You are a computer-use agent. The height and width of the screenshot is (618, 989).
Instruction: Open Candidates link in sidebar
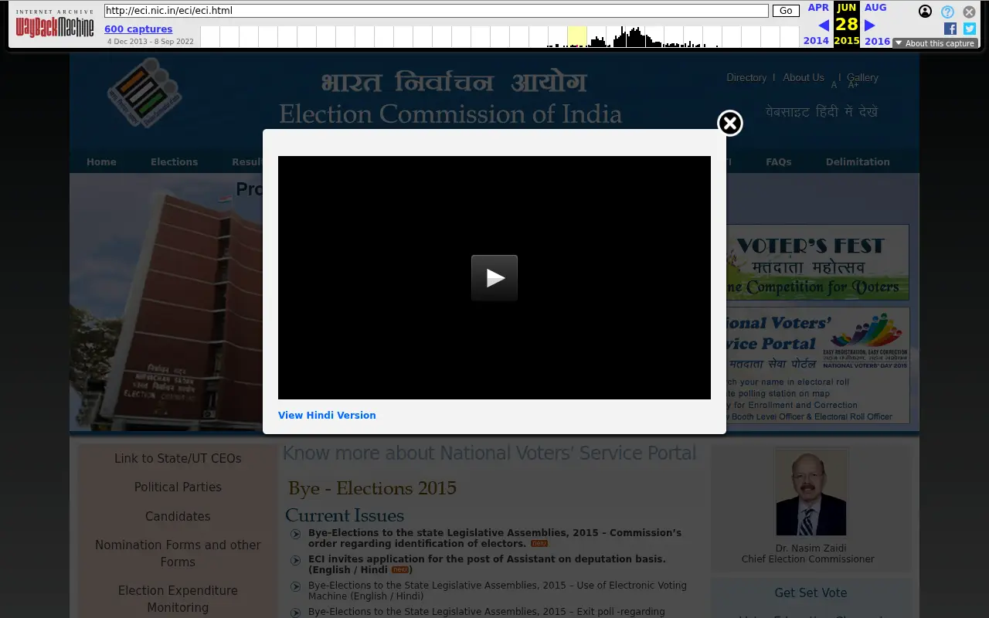pyautogui.click(x=178, y=516)
